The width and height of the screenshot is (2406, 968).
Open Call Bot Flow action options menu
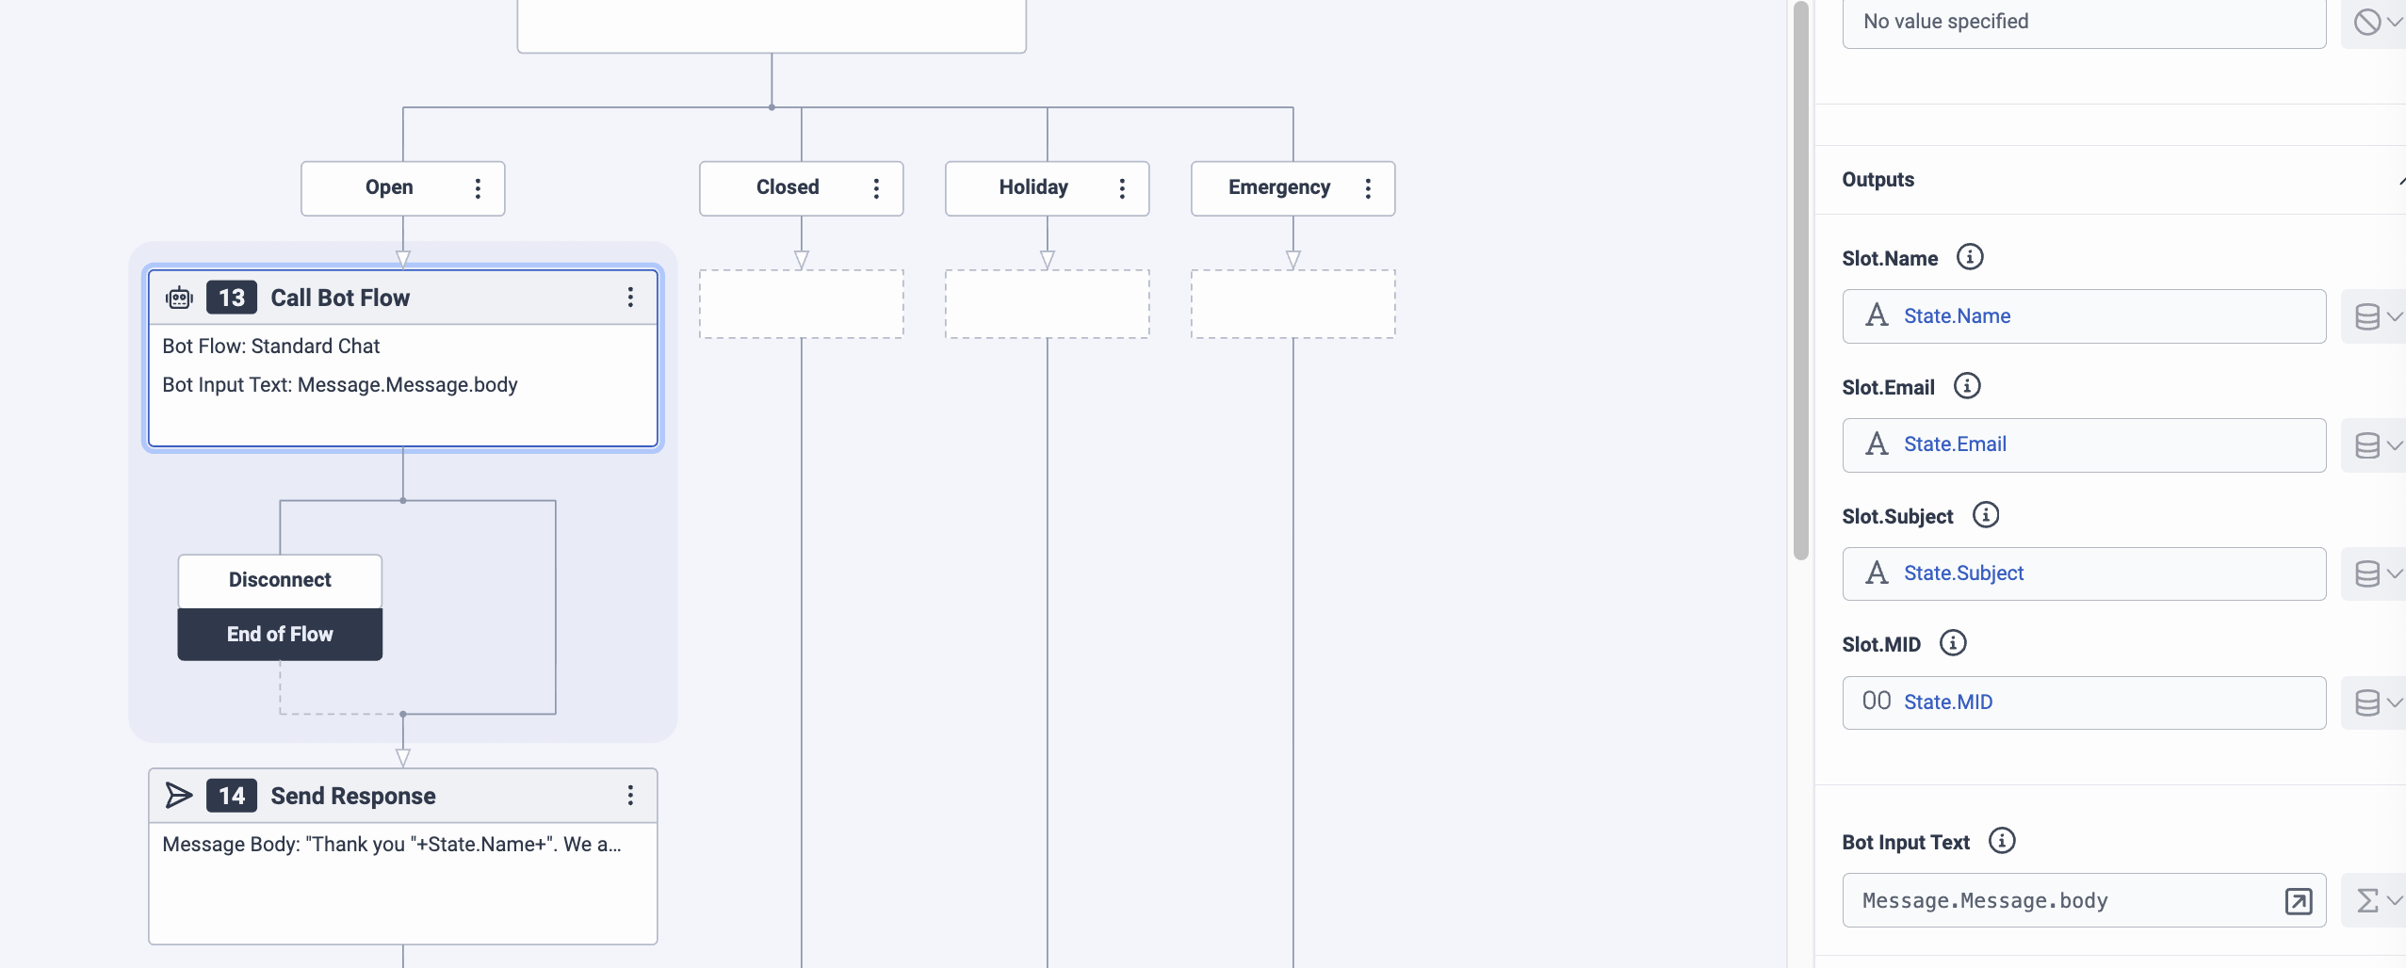[630, 298]
